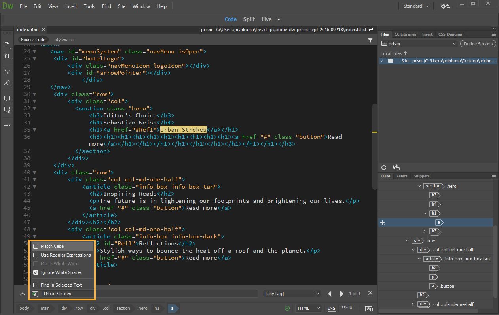
Task: Uncheck Ignore White Spaces
Action: (36, 272)
